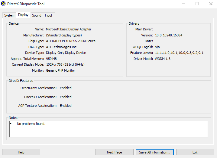
Task: Click the '959 MB' memory value
Action: coord(51,59)
